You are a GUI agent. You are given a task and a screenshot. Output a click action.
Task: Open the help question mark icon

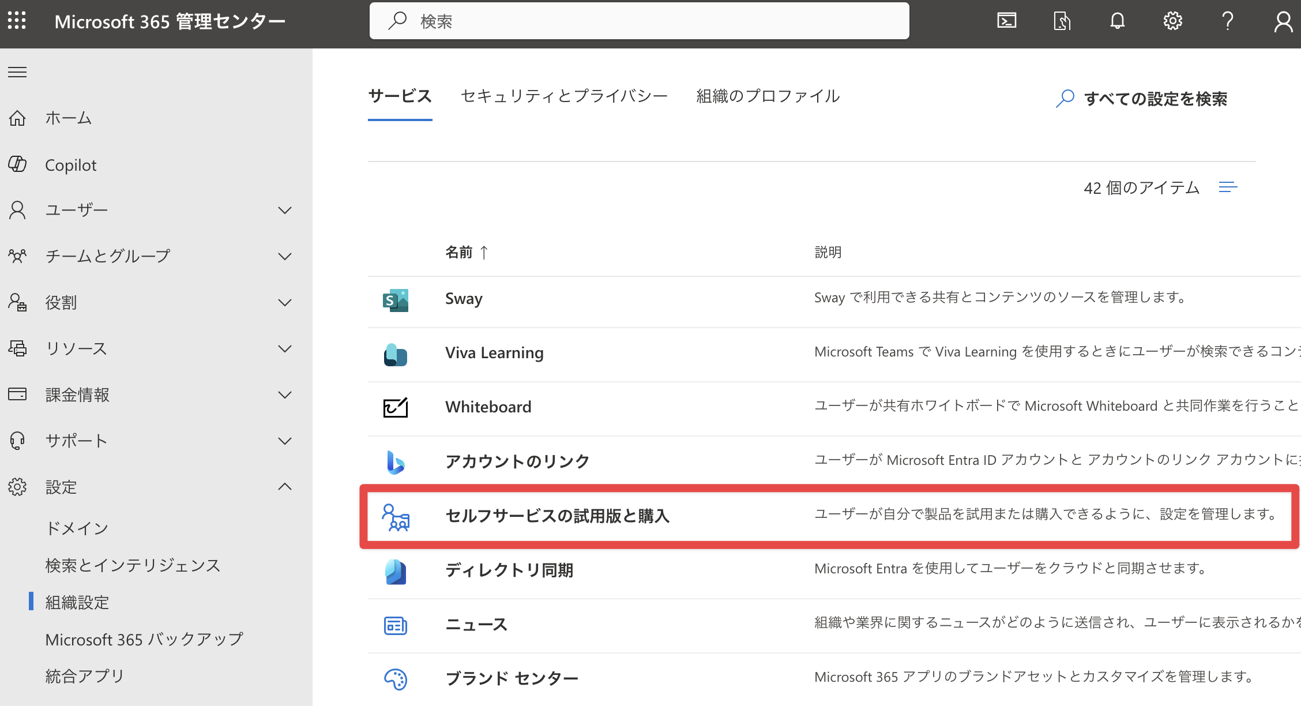coord(1228,21)
